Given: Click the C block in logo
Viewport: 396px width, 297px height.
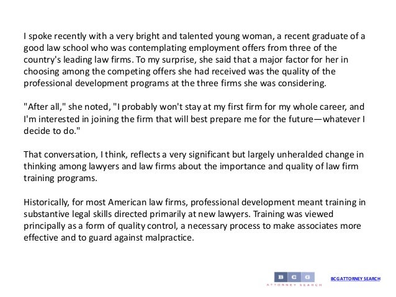Looking at the screenshot, I should click(x=294, y=277).
